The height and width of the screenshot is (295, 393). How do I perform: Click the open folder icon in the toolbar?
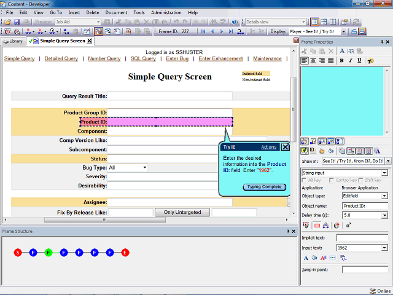coord(7,22)
